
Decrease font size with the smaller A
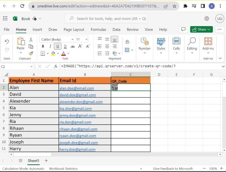coord(87,46)
